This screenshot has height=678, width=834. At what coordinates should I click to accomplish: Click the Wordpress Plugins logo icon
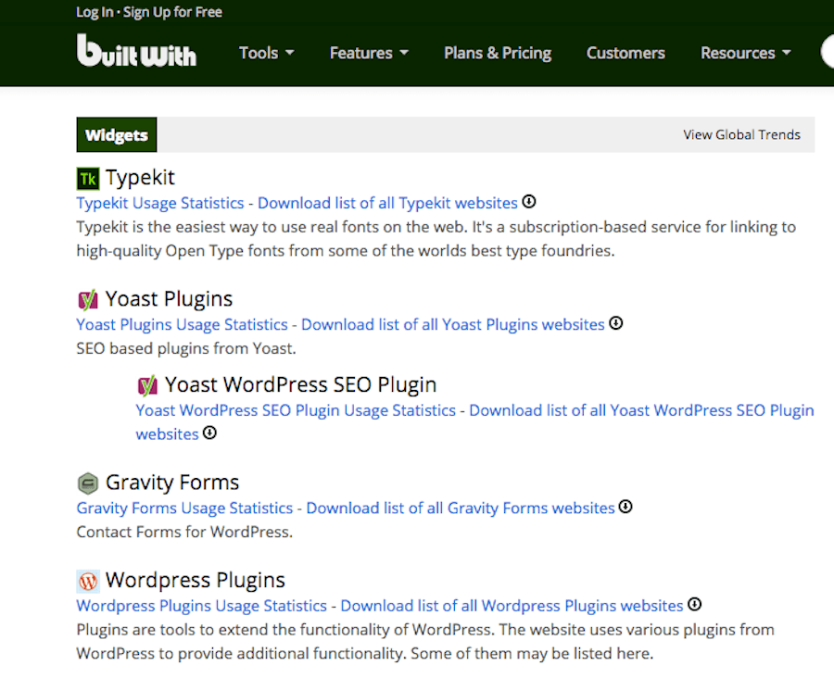[88, 582]
